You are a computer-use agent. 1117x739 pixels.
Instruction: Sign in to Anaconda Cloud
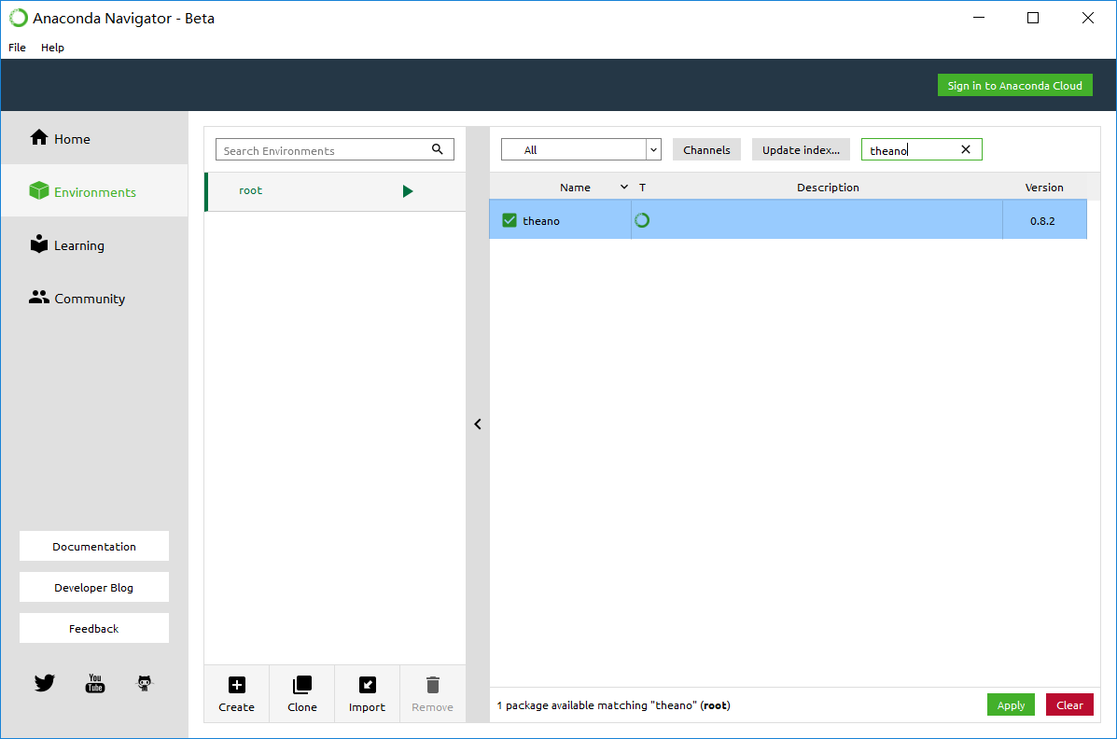pyautogui.click(x=1014, y=86)
